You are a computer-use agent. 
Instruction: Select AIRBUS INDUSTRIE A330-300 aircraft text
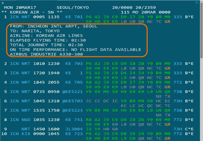[46, 54]
